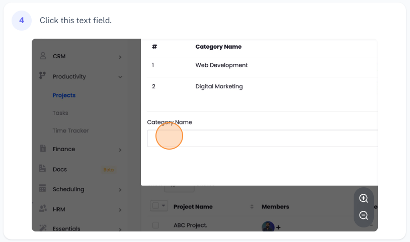Click the member avatar in ABC Project row
410x242 pixels.
click(x=268, y=226)
